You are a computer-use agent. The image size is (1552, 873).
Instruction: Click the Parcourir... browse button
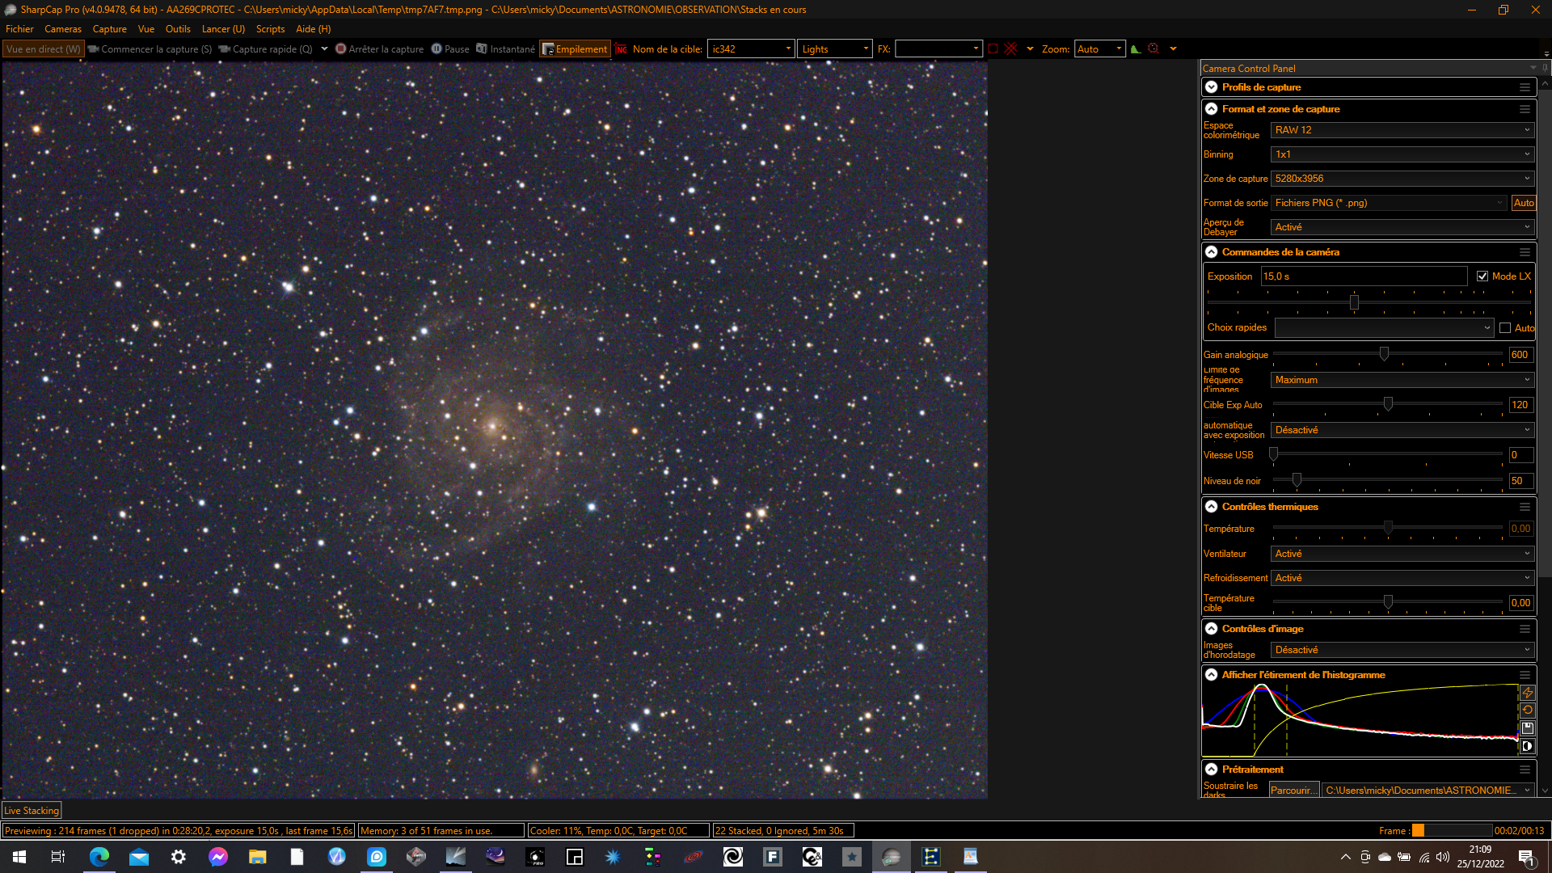(x=1293, y=791)
